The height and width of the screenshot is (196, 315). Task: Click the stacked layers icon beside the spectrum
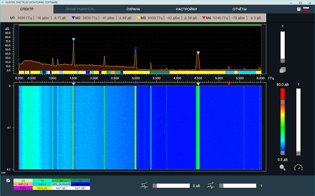tap(282, 70)
